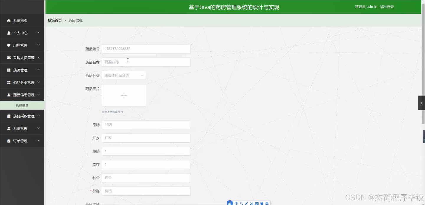
Task: Collapse the right-edge side panel arrow
Action: pos(421,103)
